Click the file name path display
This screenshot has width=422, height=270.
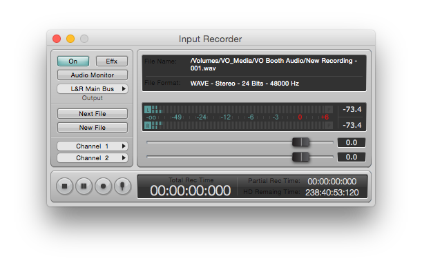tap(274, 64)
